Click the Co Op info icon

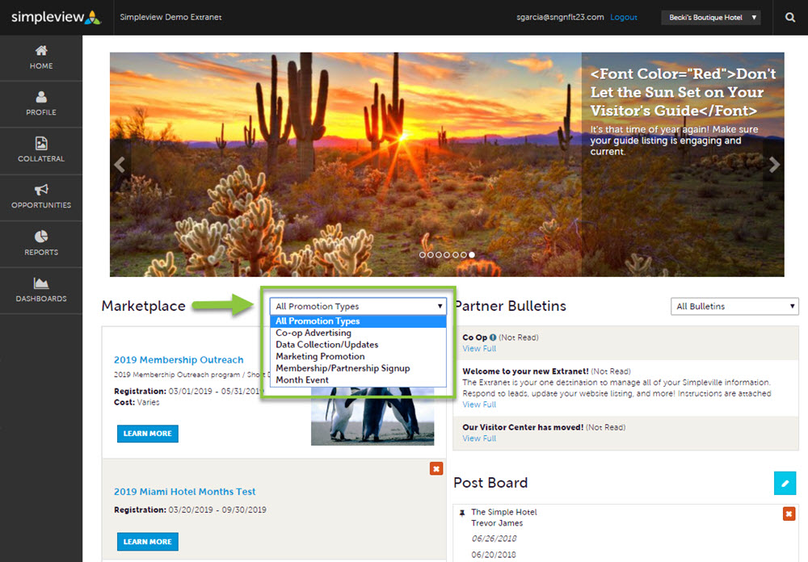(x=493, y=338)
